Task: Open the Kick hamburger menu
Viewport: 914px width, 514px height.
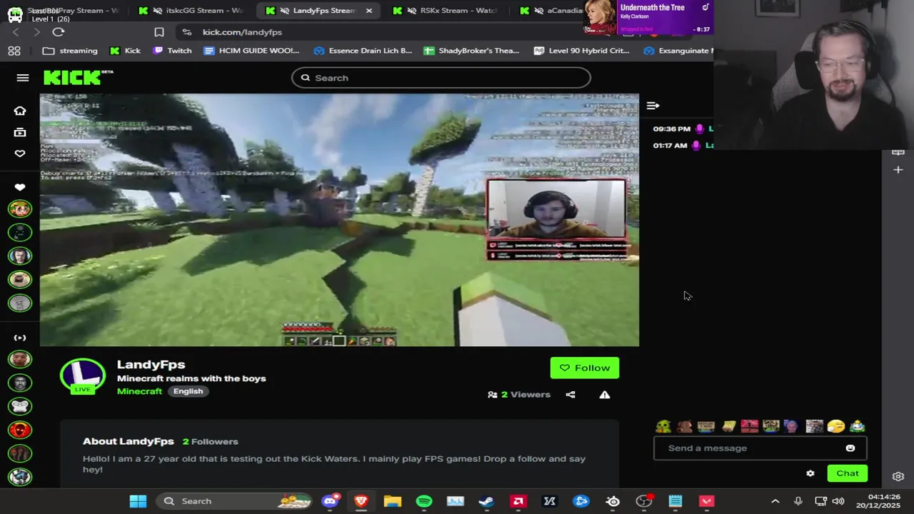Action: click(x=23, y=78)
